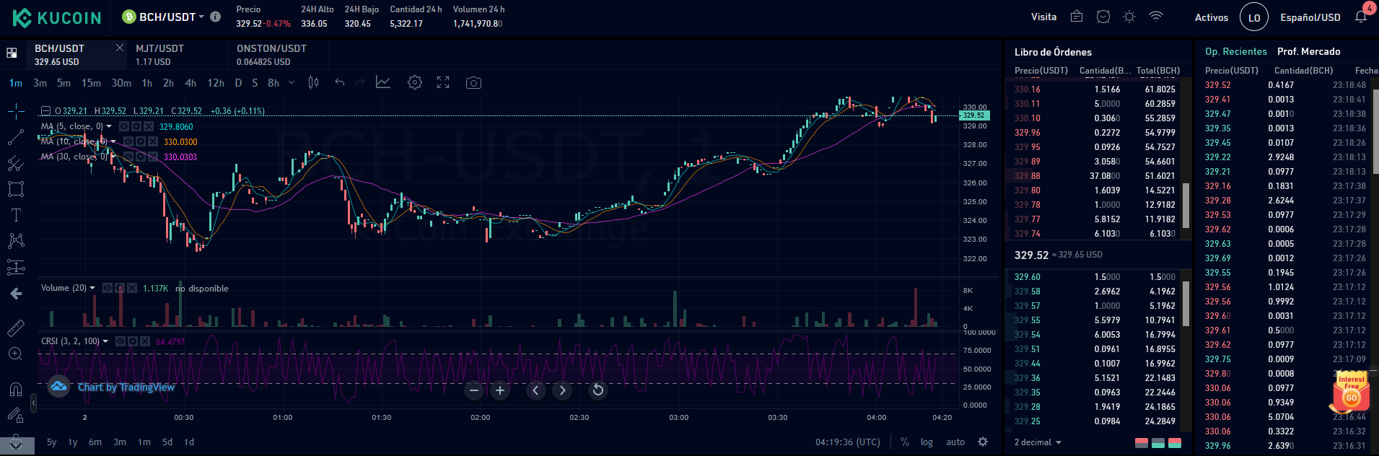1379x456 pixels.
Task: Open the notifications bell
Action: pos(1361,17)
